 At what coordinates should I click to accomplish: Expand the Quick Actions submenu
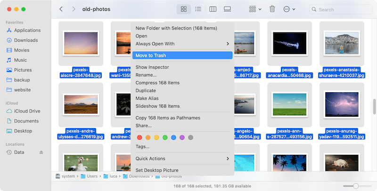point(182,159)
